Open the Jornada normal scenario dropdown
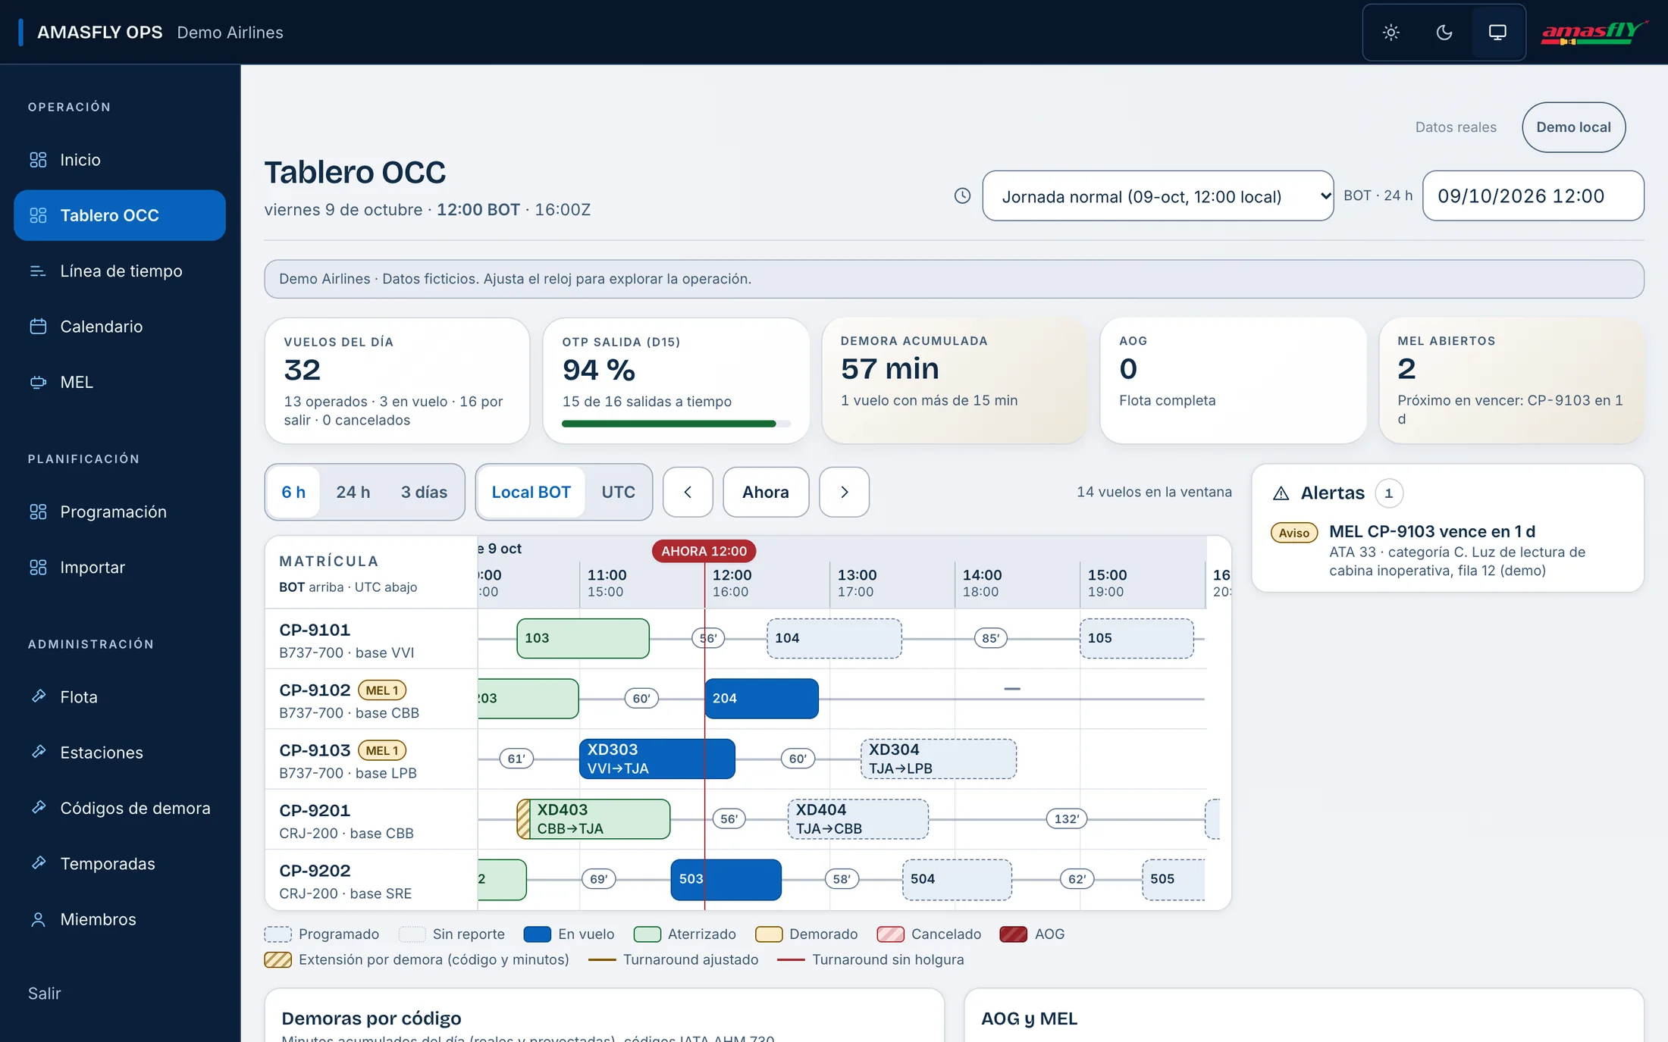 (x=1158, y=196)
